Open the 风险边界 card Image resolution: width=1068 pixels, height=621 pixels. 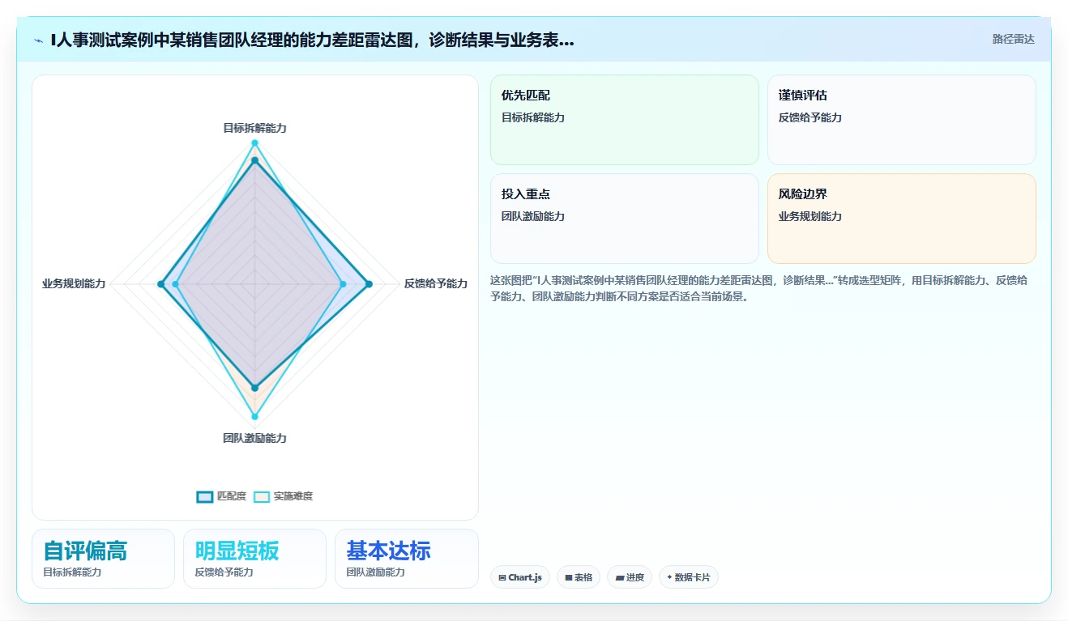point(902,219)
